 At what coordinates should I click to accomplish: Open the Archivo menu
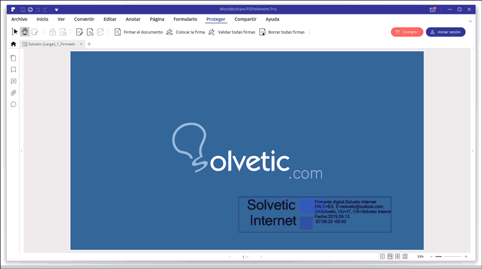point(19,19)
